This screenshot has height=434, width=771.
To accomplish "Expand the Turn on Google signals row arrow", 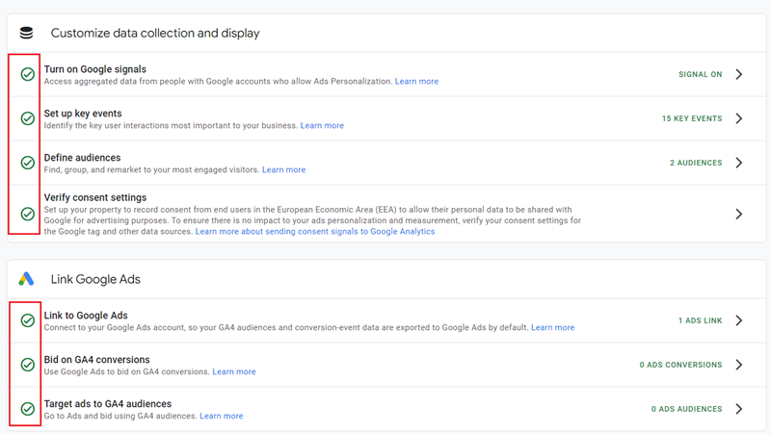I will (x=739, y=74).
